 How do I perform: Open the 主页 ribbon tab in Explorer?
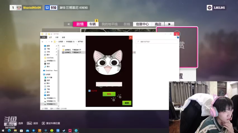[x=50, y=38]
